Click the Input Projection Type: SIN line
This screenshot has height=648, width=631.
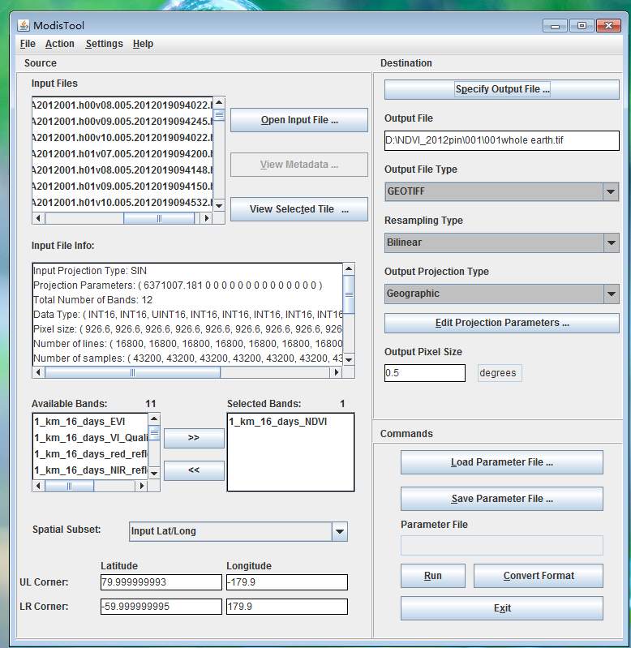(x=90, y=271)
